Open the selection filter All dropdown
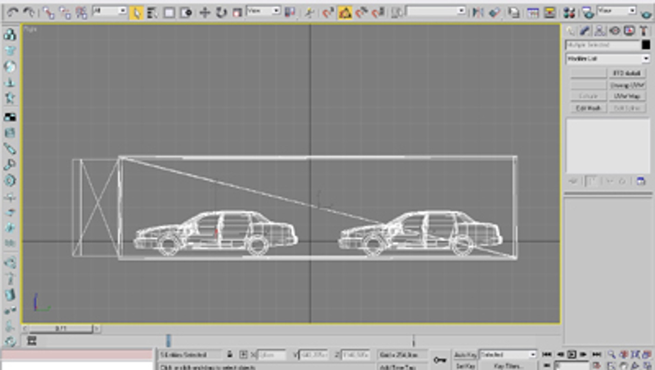The height and width of the screenshot is (370, 655). click(110, 11)
